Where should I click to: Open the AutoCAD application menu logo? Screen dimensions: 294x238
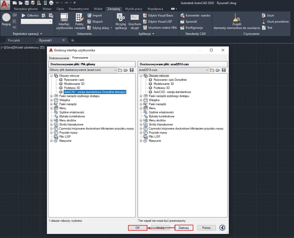[x=5, y=5]
